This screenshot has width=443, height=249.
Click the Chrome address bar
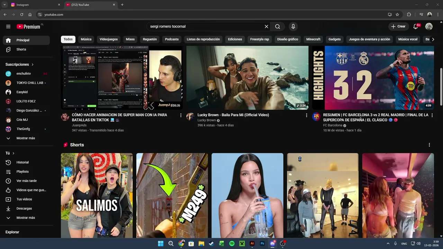coord(211,15)
